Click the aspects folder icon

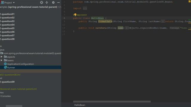point(5,57)
